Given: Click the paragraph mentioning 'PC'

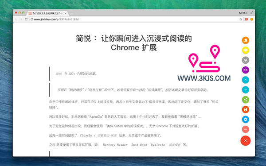Looking at the screenshot, I should coord(134,104).
